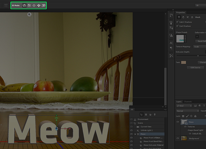Viewport: 206px width, 149px height.
Task: Select the Roll 3D object mode icon
Action: click(29, 5)
